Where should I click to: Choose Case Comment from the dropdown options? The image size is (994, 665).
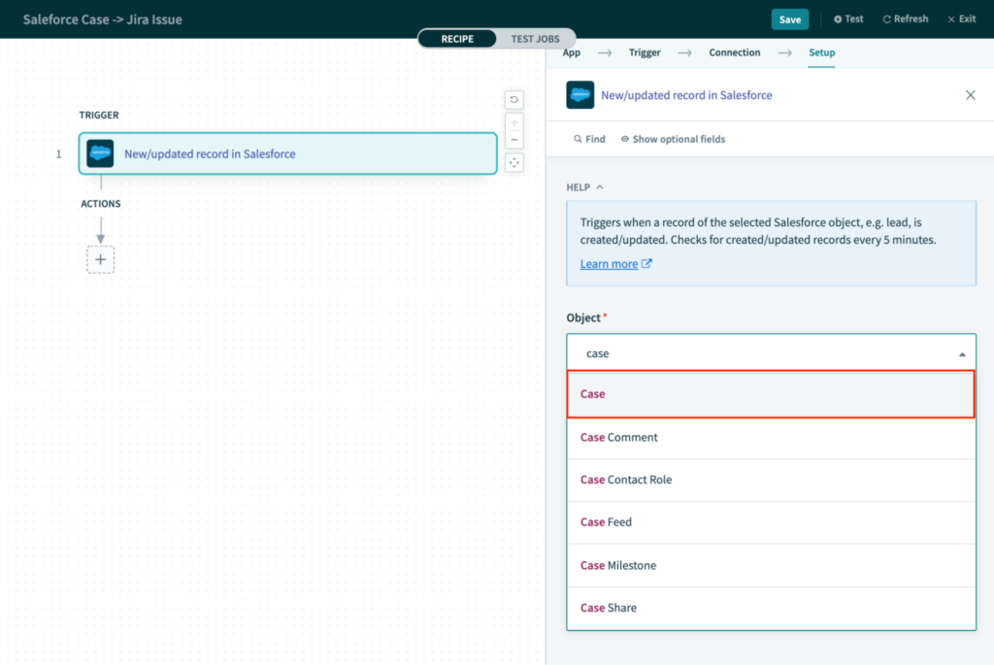pos(618,437)
